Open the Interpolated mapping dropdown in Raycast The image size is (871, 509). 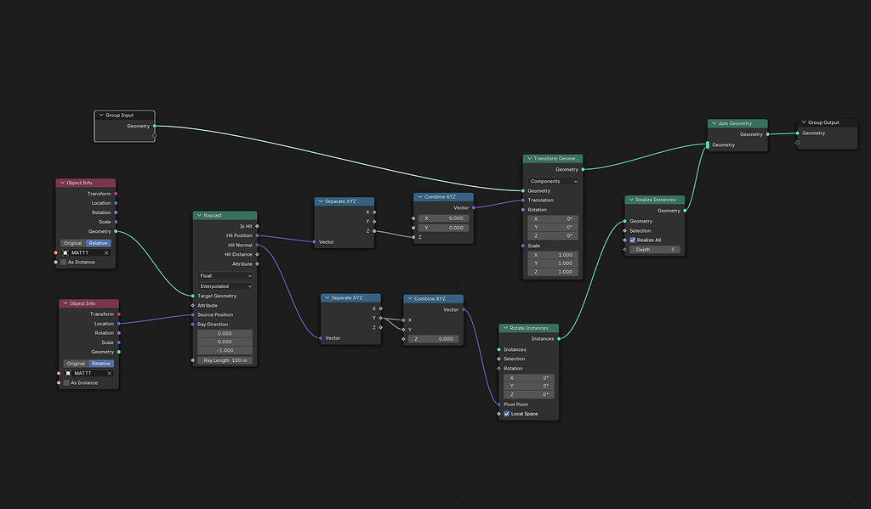click(x=225, y=286)
